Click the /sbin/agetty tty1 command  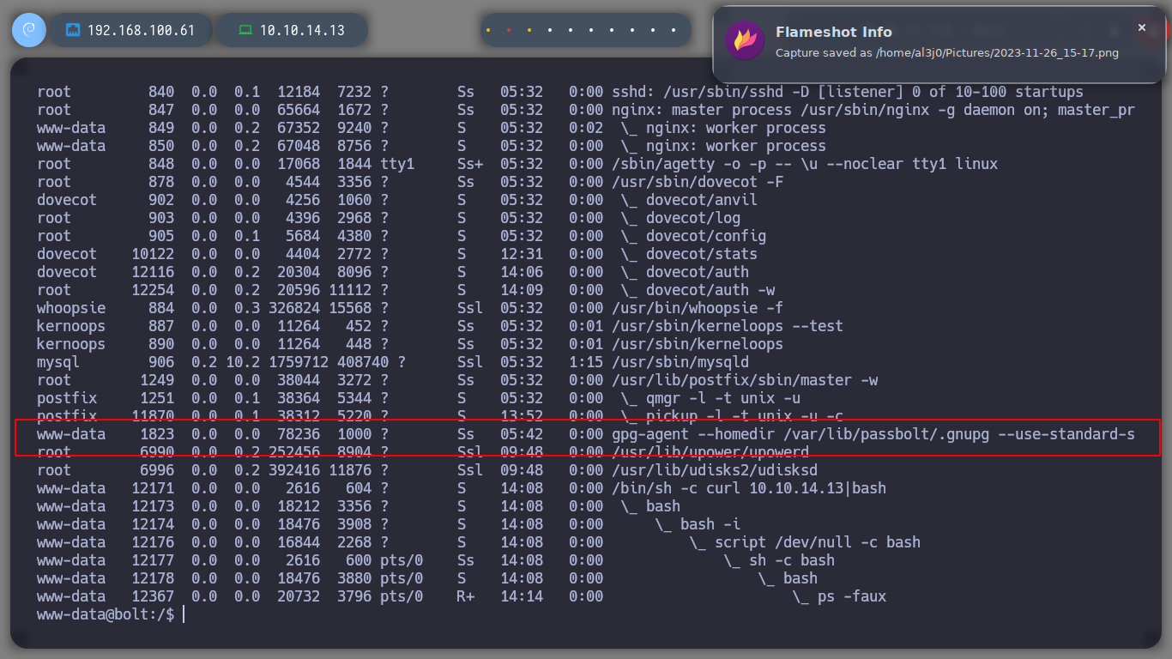[x=805, y=164]
